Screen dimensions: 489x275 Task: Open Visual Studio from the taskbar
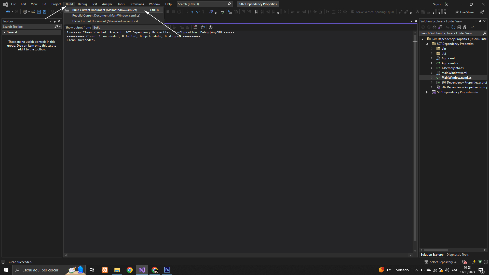click(142, 270)
